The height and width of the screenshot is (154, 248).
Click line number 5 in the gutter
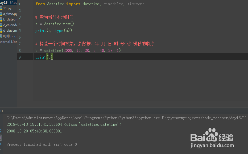(20, 31)
